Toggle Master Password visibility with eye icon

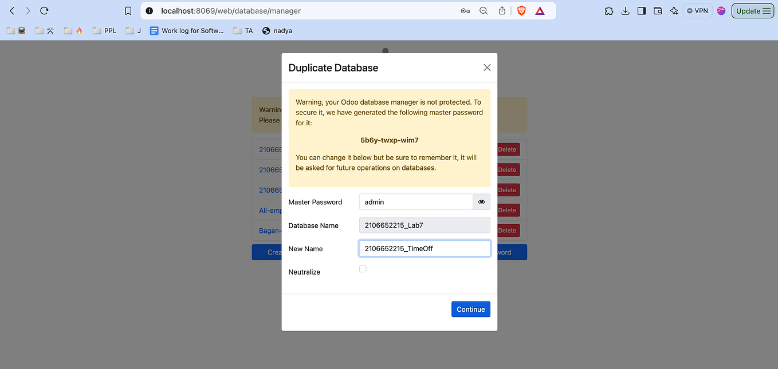[x=481, y=201]
